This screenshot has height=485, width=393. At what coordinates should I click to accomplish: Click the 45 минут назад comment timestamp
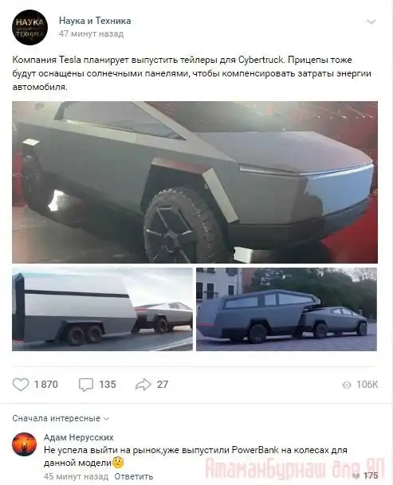coord(76,476)
